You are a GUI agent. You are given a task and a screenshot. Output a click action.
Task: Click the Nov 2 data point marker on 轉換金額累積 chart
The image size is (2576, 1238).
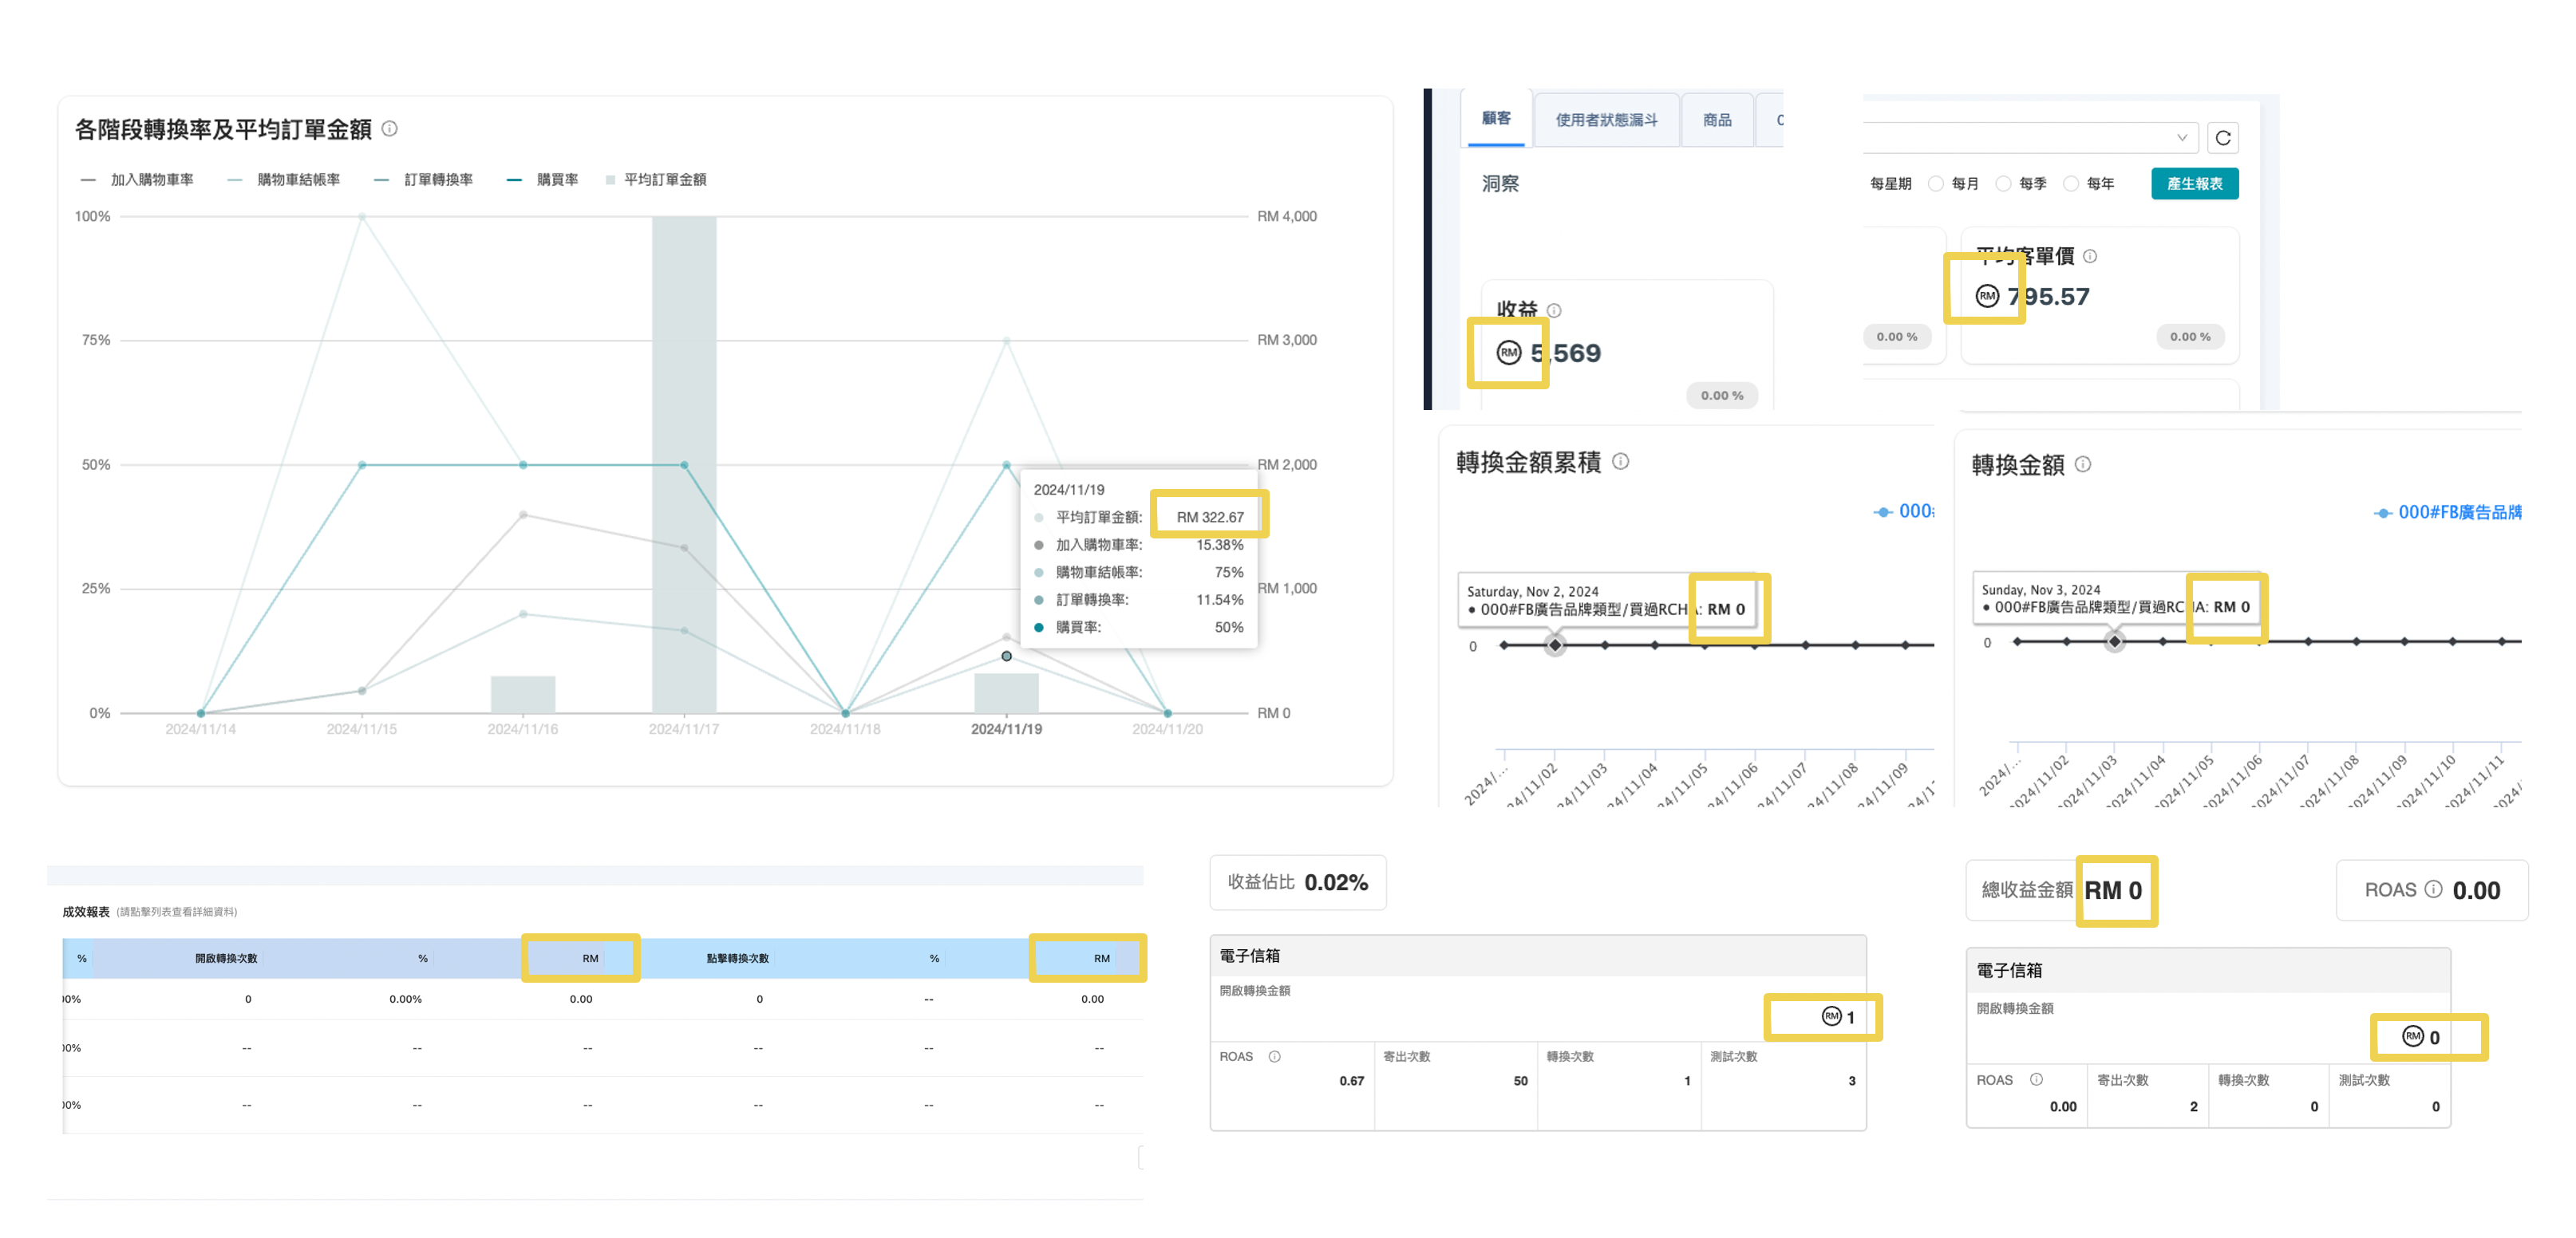click(1554, 645)
